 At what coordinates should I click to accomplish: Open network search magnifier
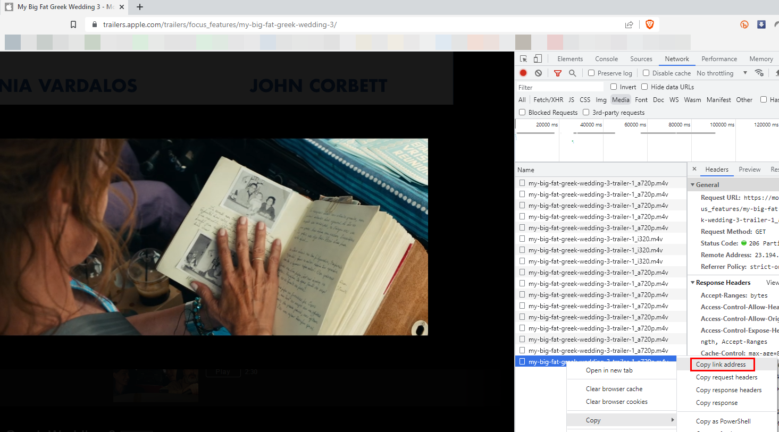click(572, 73)
